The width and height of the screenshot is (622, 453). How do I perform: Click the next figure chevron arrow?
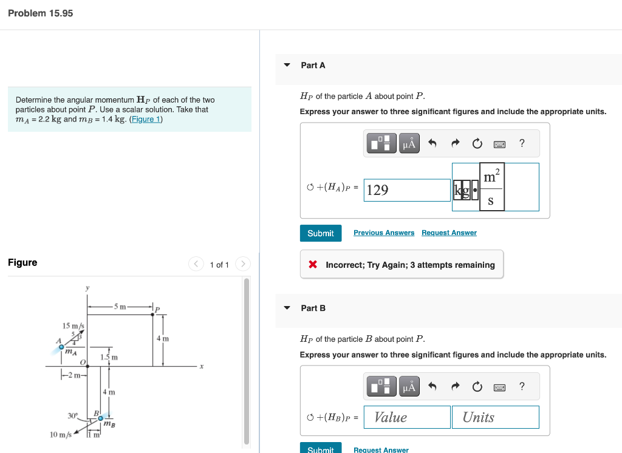tap(242, 264)
